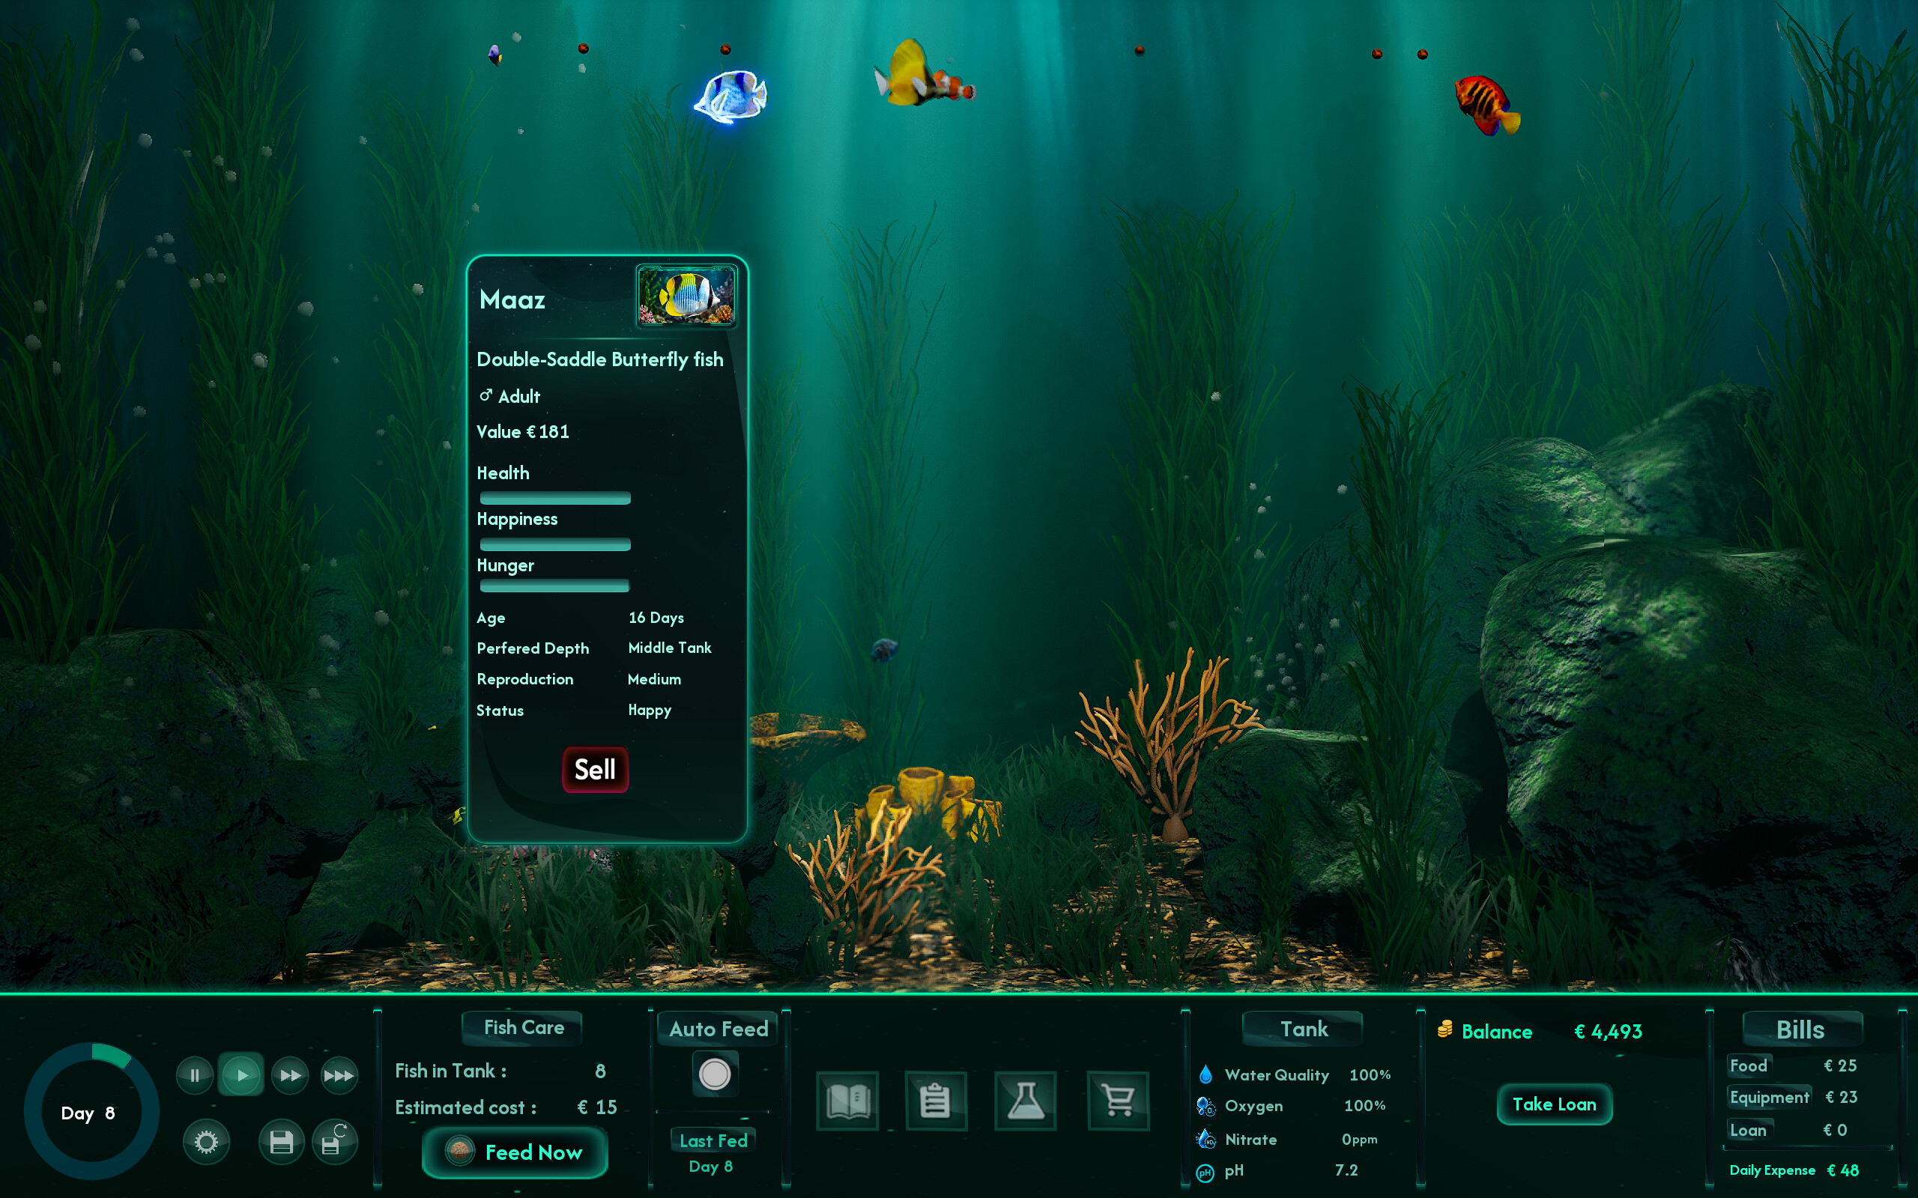Set game speed to double fast-forward
This screenshot has height=1198, width=1918.
[290, 1075]
